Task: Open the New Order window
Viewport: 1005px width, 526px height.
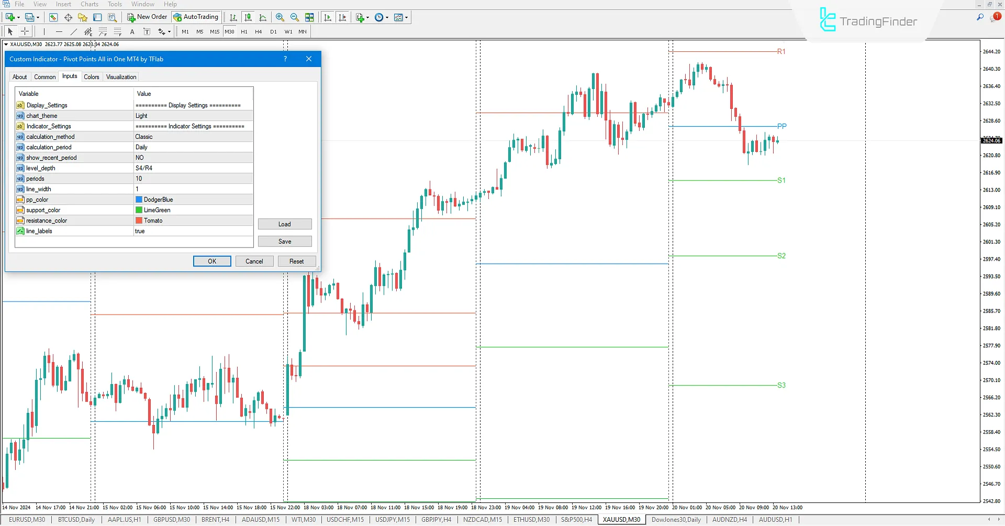Action: point(147,17)
